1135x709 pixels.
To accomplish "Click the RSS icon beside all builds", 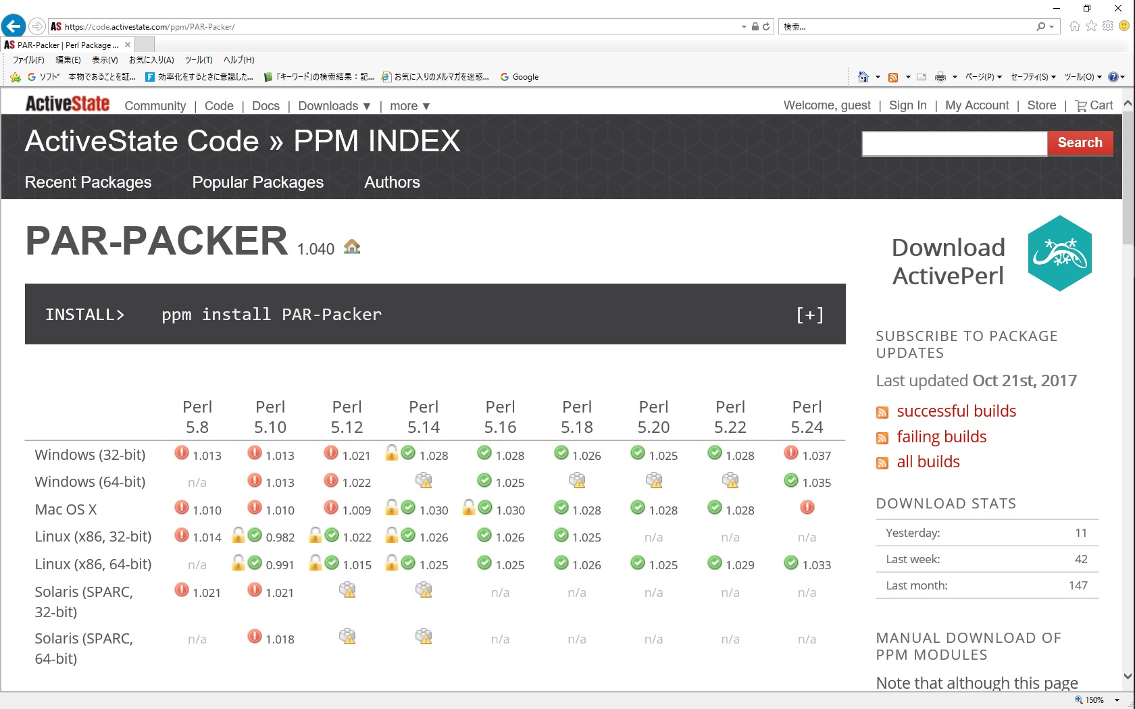I will [882, 463].
